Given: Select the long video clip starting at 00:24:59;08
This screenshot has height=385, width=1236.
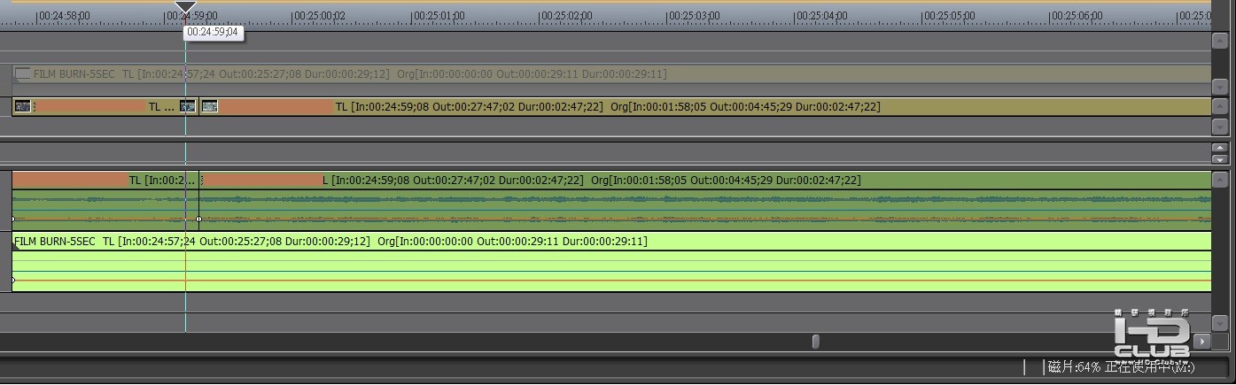Looking at the screenshot, I should 704,106.
